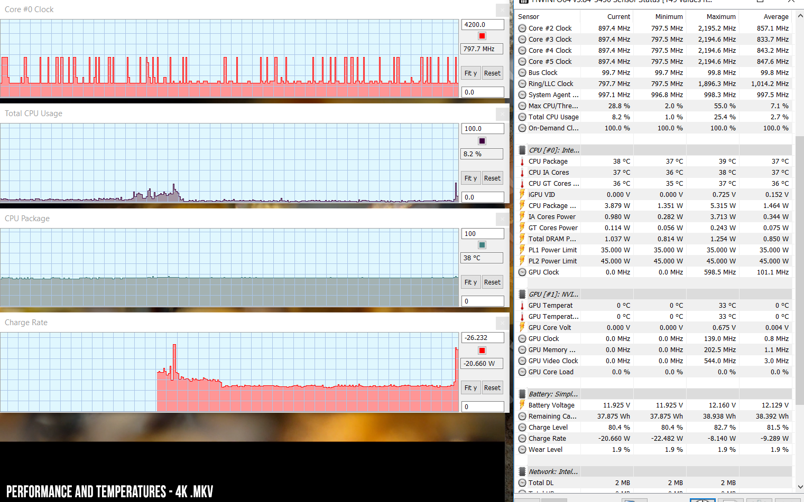Select the Total DL sensor row
The height and width of the screenshot is (502, 804).
pos(654,483)
